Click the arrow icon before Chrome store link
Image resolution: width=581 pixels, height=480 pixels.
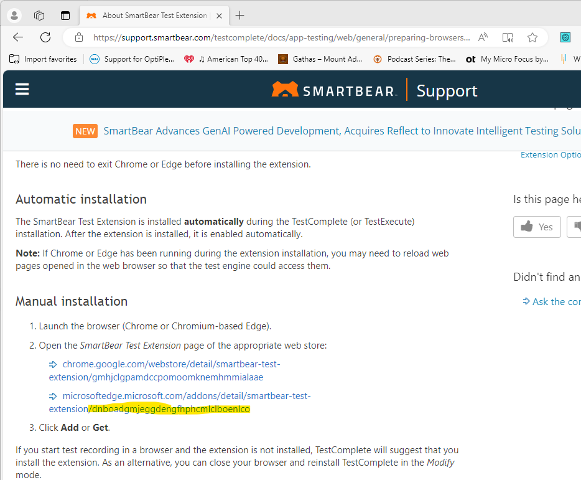53,365
